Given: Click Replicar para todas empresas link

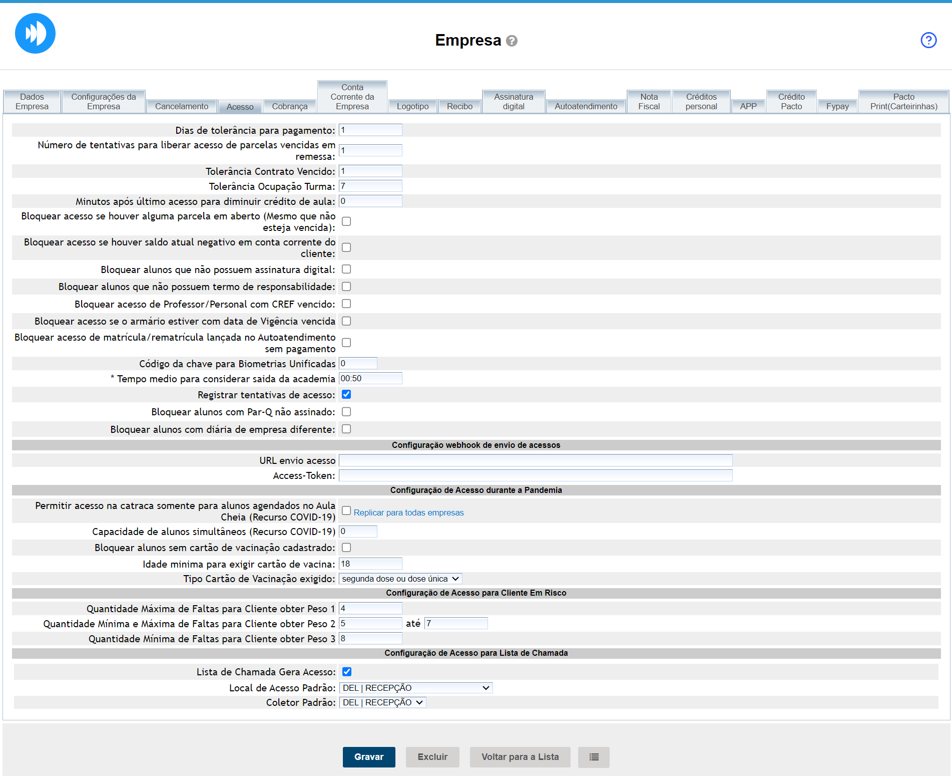Looking at the screenshot, I should click(x=408, y=512).
